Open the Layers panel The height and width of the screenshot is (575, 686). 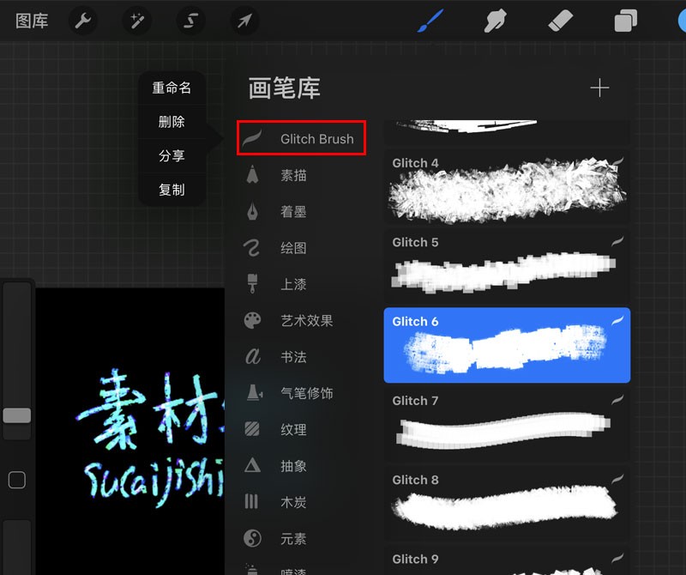(x=626, y=21)
